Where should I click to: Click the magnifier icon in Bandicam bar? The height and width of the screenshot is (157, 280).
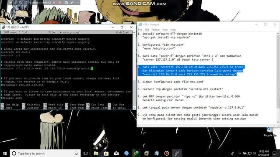[x=21, y=3]
